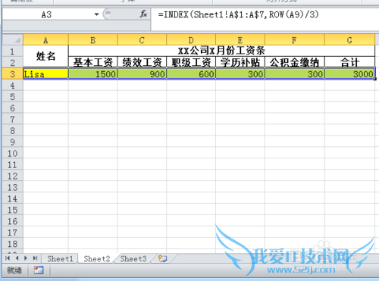Select row 2 header
The height and width of the screenshot is (281, 379).
[13, 62]
